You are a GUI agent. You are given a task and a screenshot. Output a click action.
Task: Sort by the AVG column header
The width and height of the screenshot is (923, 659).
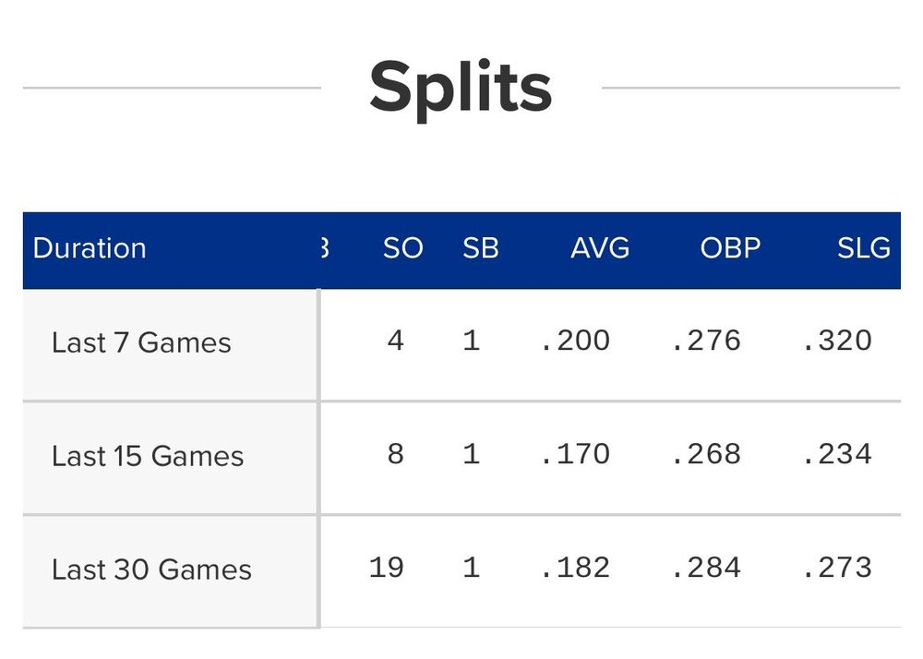pos(600,248)
